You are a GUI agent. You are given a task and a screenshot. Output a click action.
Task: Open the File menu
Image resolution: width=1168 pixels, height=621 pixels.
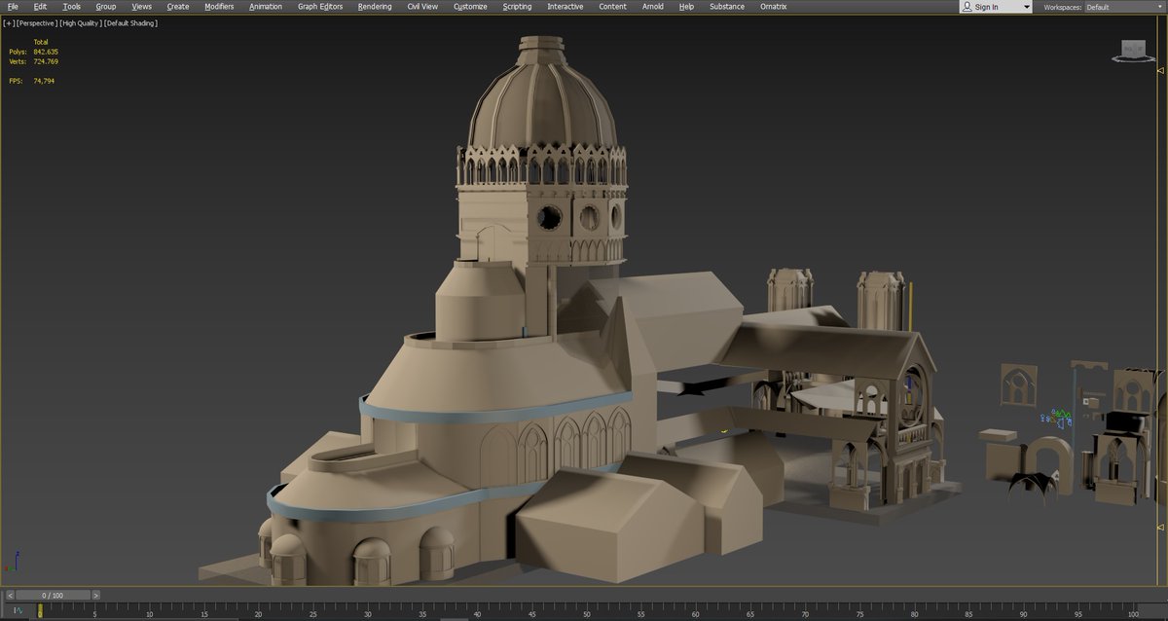(13, 7)
